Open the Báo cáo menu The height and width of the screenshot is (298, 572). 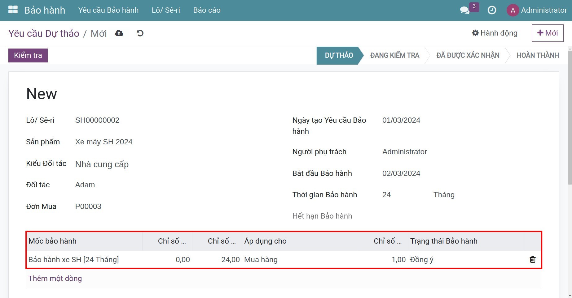coord(207,10)
